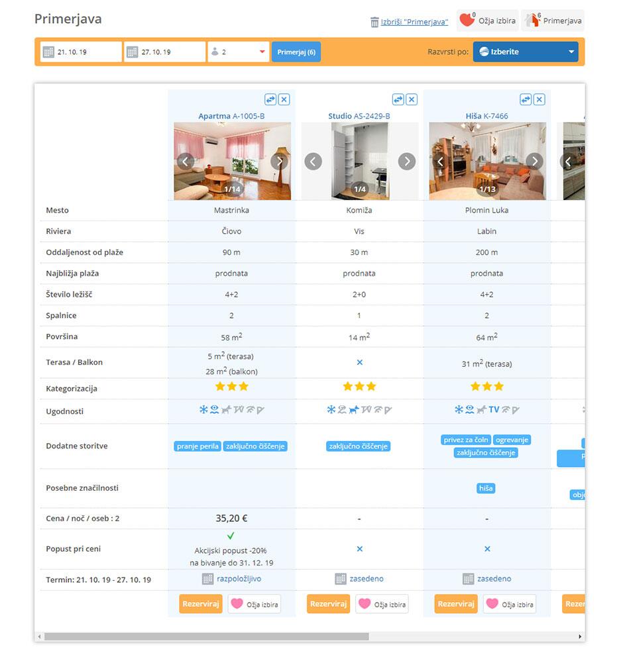The height and width of the screenshot is (655, 623).
Task: Open calendar icon next to razpoložljivo
Action: [x=207, y=579]
